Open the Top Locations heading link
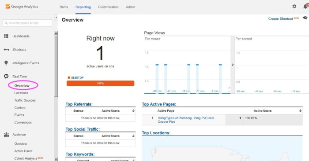The height and width of the screenshot is (161, 309). click(156, 133)
